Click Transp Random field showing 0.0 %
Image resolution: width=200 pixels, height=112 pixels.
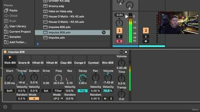tap(22, 99)
